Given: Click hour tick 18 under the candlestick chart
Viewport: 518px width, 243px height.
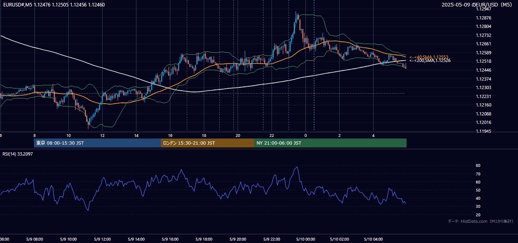Looking at the screenshot, I should coord(204,136).
